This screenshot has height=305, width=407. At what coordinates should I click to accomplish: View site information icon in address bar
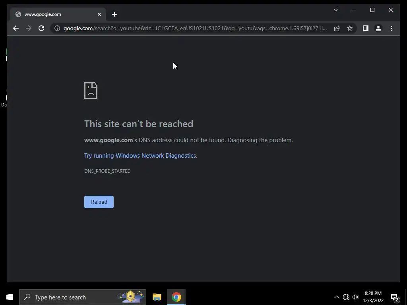[x=57, y=28]
